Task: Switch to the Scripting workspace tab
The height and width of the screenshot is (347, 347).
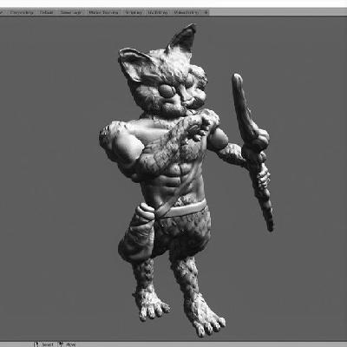Action: tap(134, 12)
